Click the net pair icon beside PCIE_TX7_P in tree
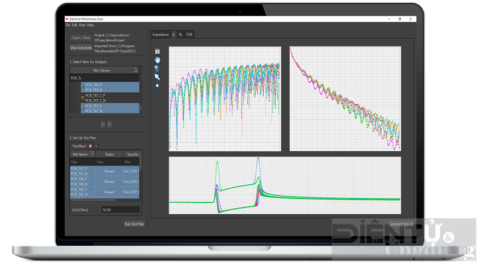This screenshot has height=267, width=482. [82, 108]
